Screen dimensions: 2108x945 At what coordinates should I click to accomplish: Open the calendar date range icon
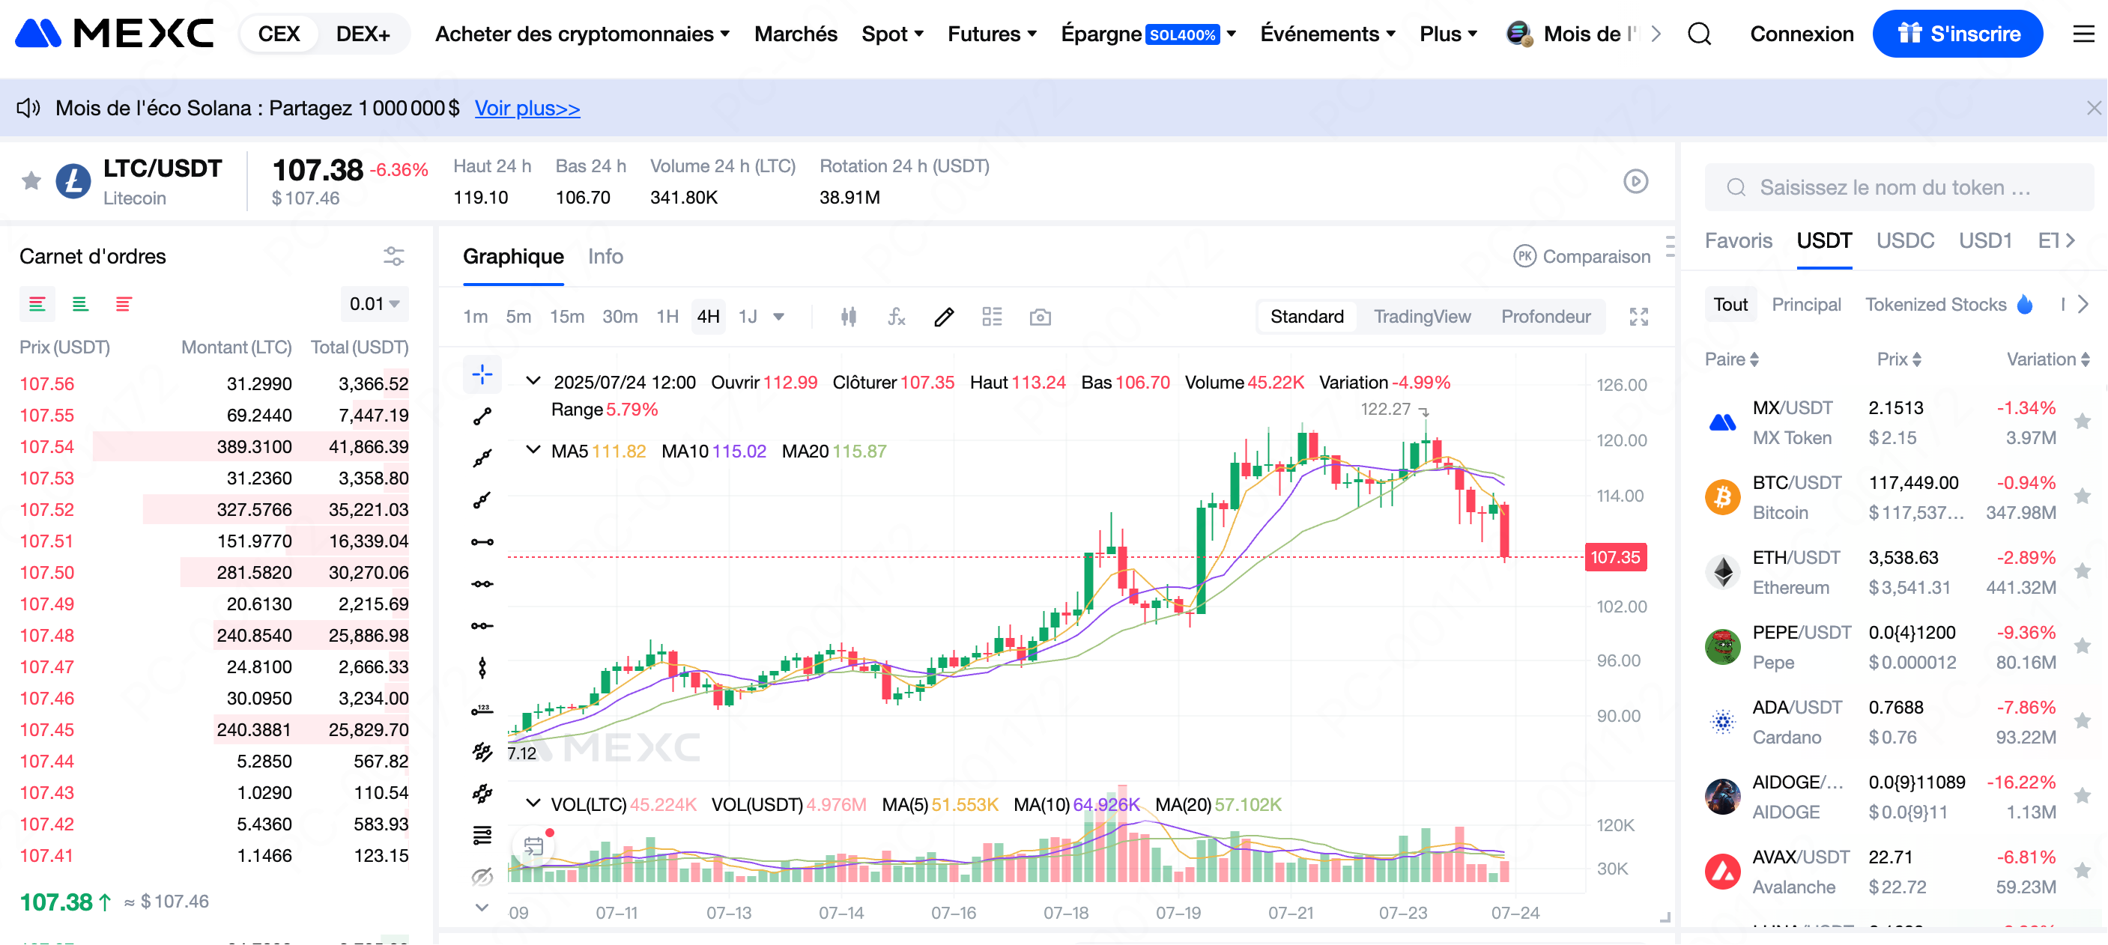pyautogui.click(x=533, y=846)
